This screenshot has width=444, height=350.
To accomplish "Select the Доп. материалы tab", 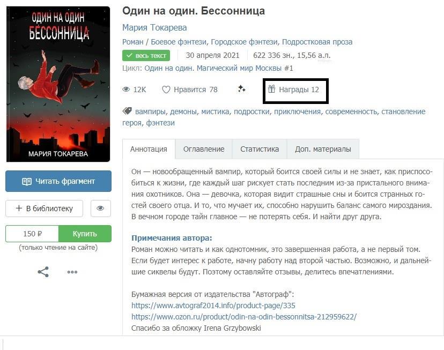I will pos(323,149).
